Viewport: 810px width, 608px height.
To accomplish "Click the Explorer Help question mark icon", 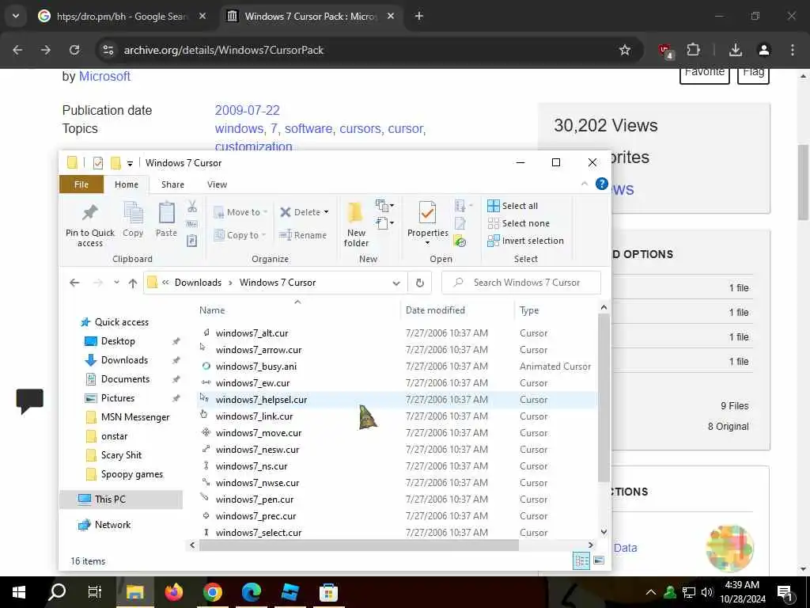I will tap(601, 184).
